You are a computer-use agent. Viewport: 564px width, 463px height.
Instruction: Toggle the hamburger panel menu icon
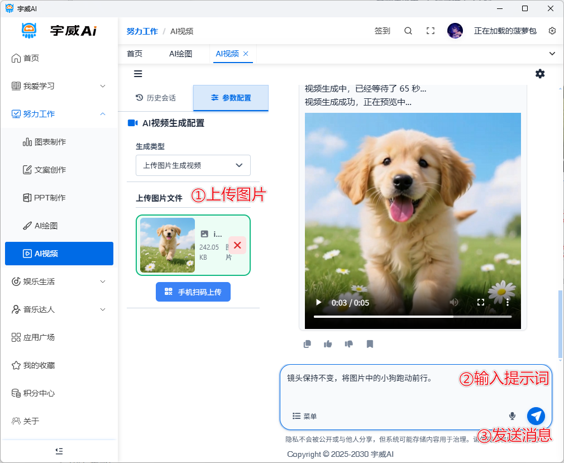(138, 74)
